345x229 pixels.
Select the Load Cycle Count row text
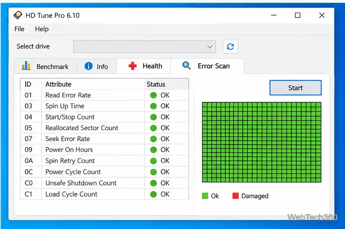click(71, 194)
